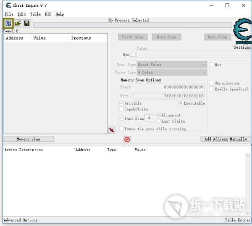Image resolution: width=252 pixels, height=226 pixels.
Task: Toggle the Hex checkbox
Action: [133, 55]
